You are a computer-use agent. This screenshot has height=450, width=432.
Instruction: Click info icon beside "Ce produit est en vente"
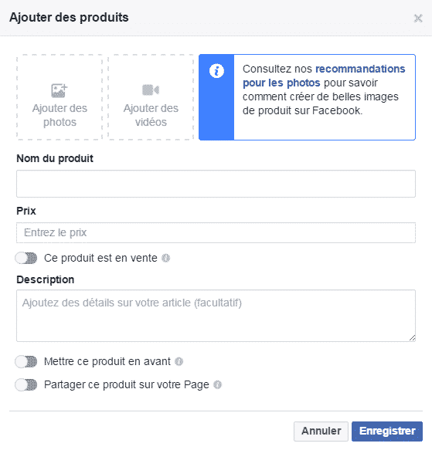click(165, 259)
